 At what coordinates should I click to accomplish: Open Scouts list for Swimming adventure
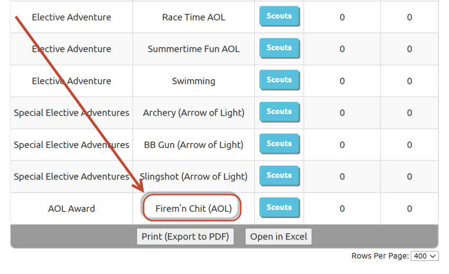click(279, 80)
